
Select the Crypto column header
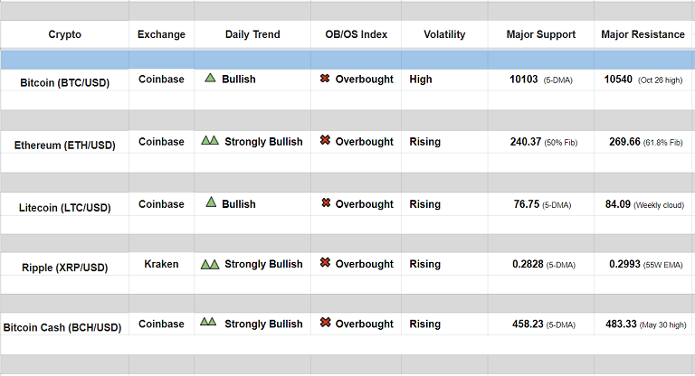click(64, 34)
